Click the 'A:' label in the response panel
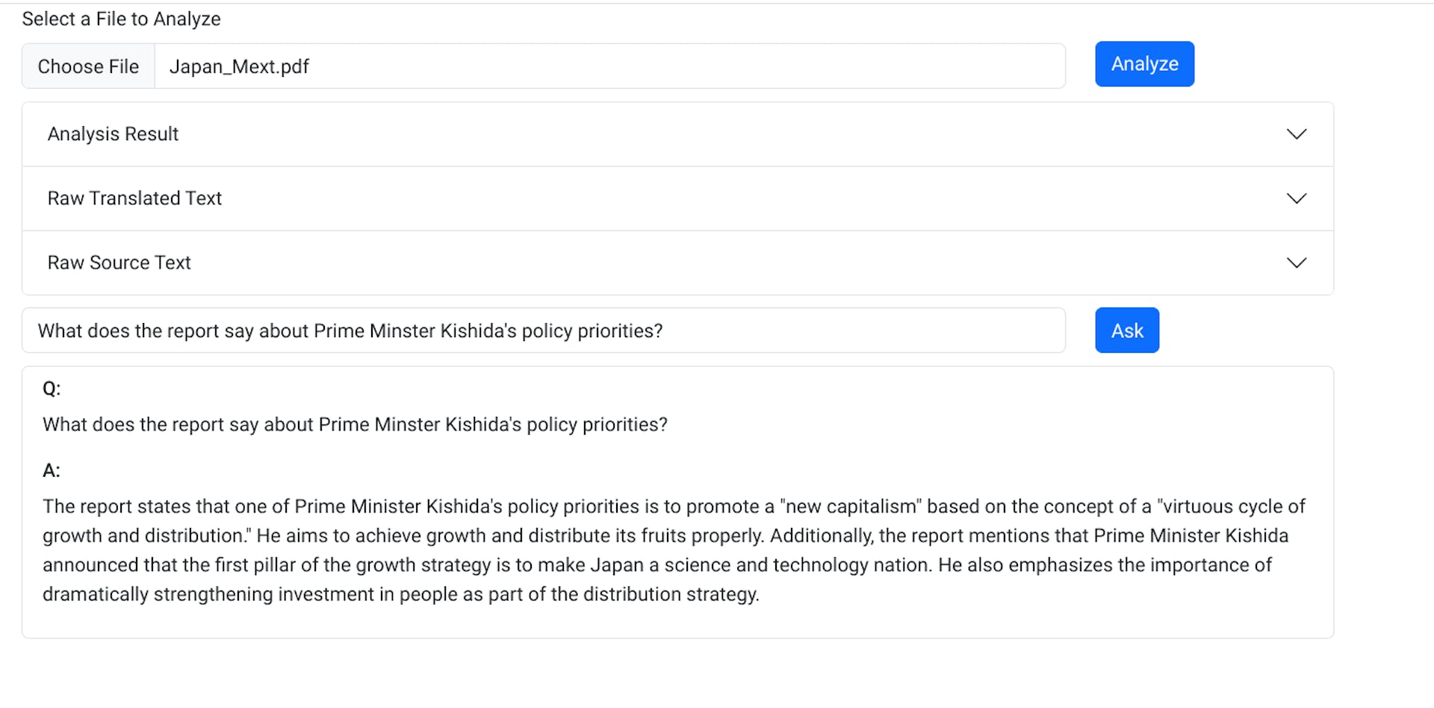 [x=52, y=471]
